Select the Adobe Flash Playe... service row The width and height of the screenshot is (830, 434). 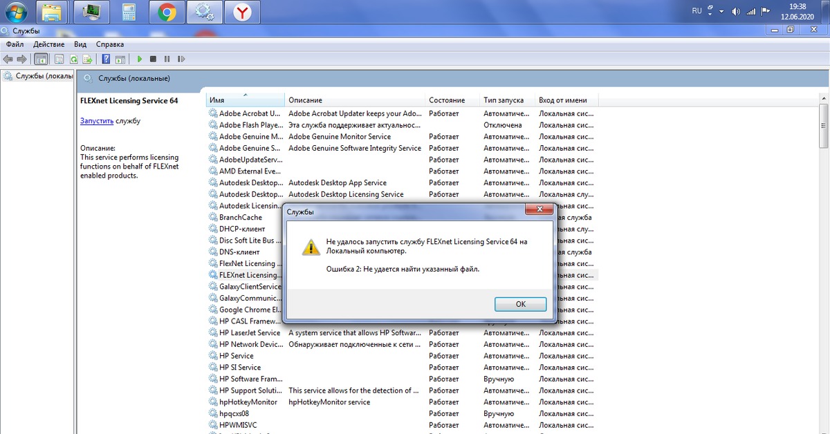click(402, 125)
